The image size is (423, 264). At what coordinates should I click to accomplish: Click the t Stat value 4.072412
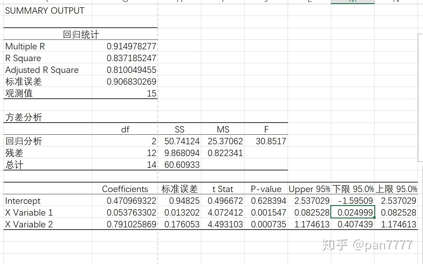(225, 213)
